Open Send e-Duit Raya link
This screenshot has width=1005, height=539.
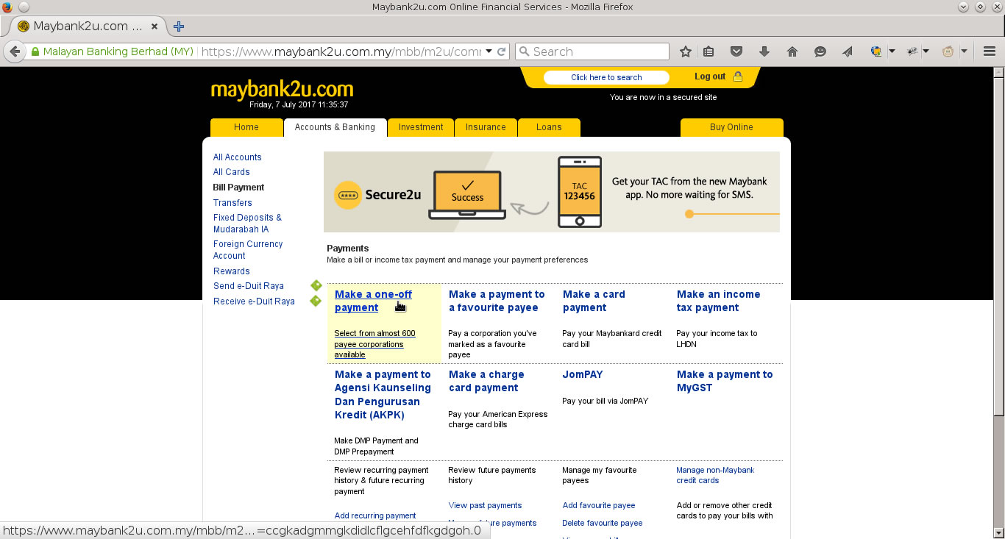[x=248, y=286]
